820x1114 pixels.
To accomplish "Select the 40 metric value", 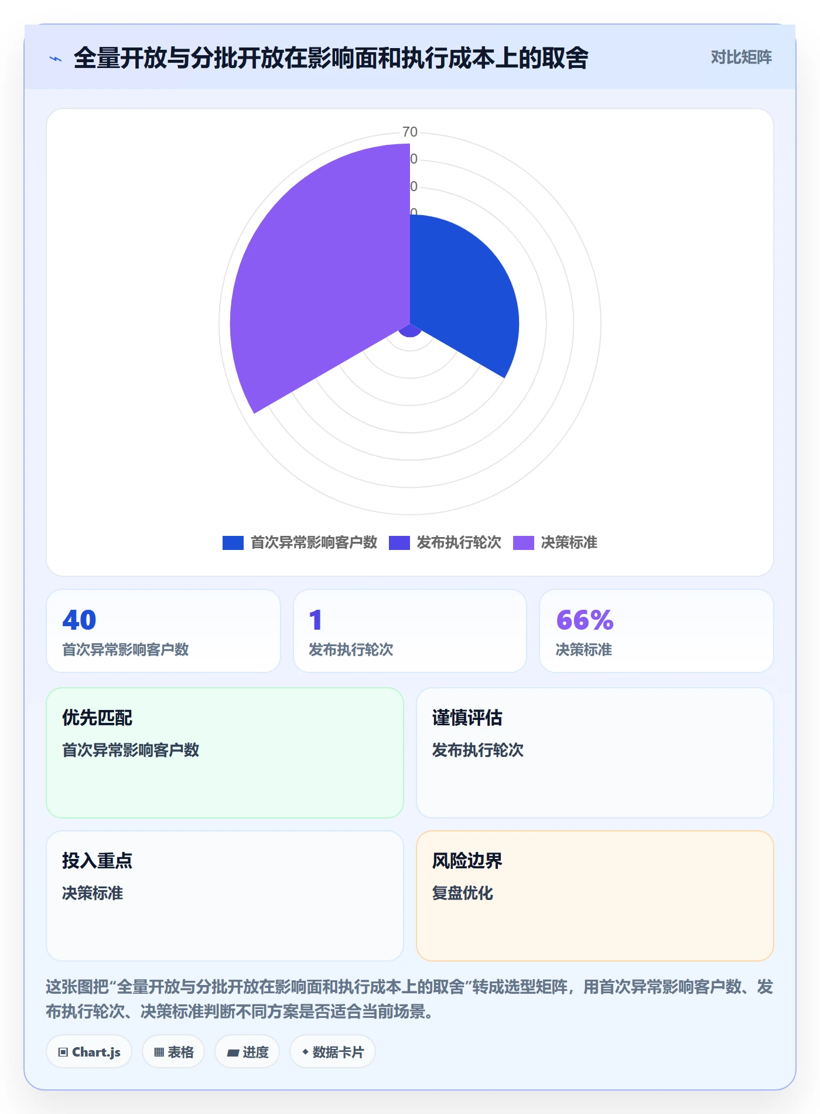I will click(x=79, y=620).
